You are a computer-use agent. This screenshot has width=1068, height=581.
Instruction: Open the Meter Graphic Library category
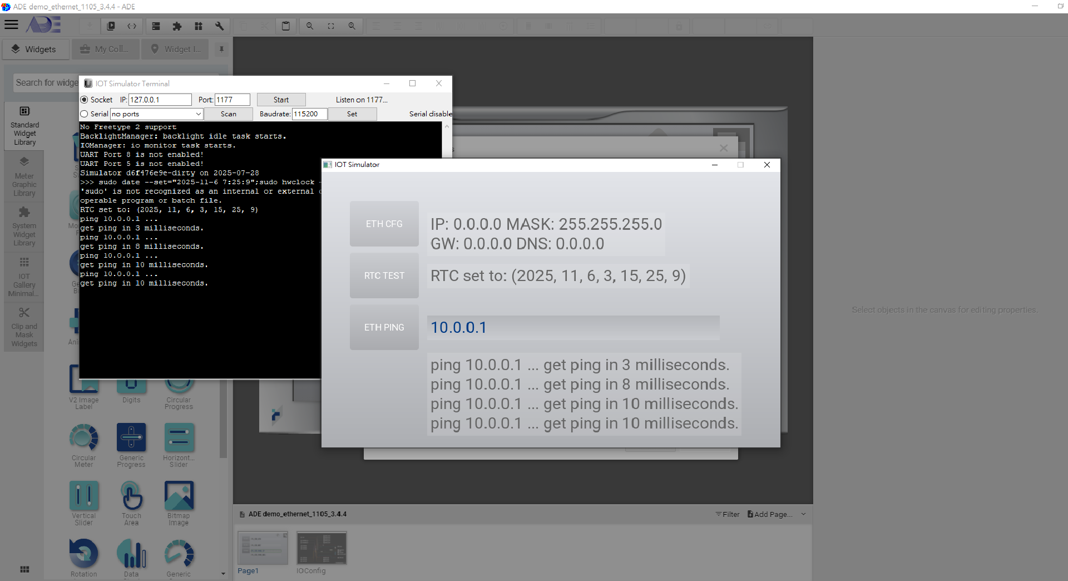pyautogui.click(x=24, y=176)
